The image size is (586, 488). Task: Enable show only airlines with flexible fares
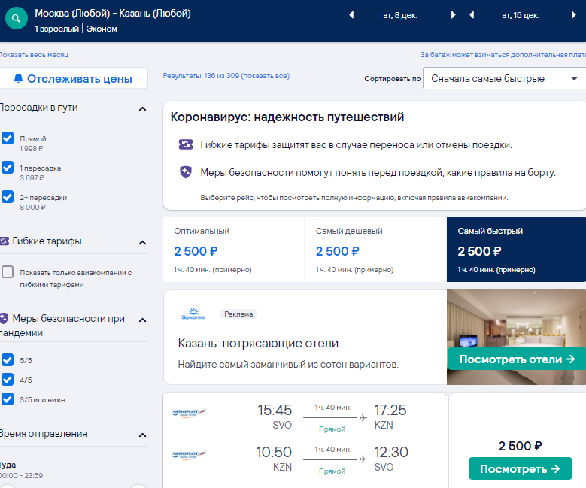(8, 272)
